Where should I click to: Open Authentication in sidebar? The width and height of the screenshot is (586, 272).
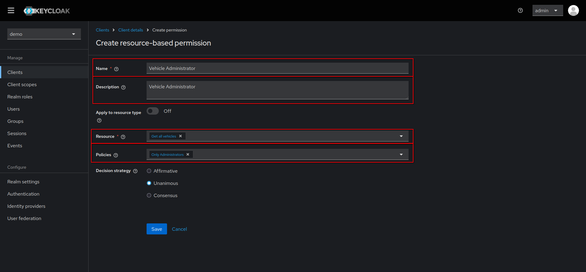44,194
